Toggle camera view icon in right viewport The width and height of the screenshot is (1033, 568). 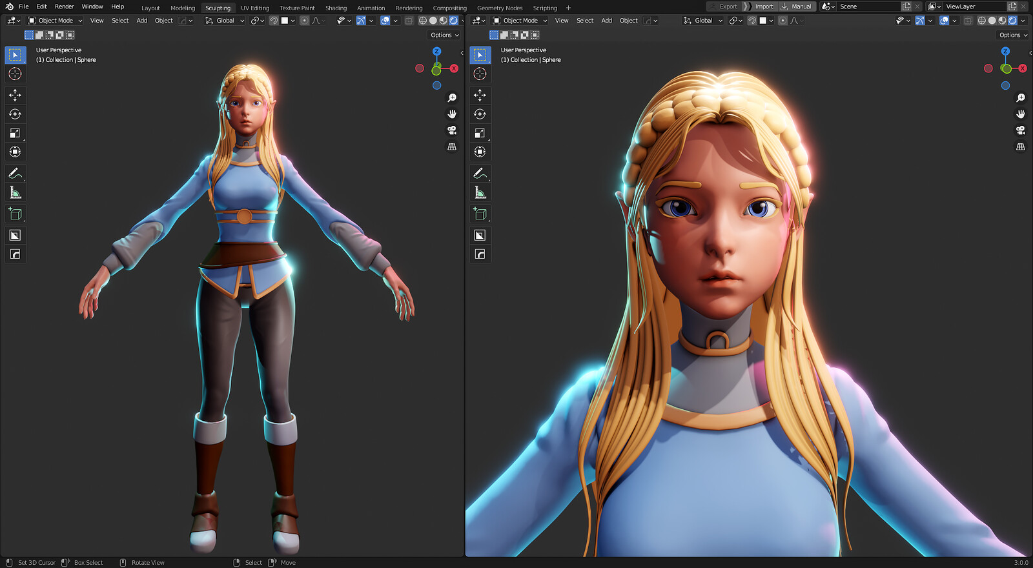click(1021, 130)
